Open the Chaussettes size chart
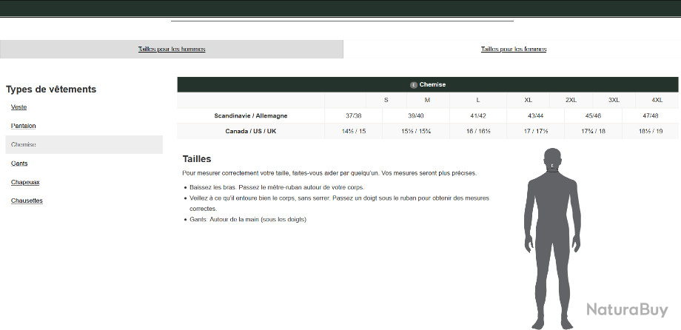Viewport: 681px width, 330px height. point(27,201)
